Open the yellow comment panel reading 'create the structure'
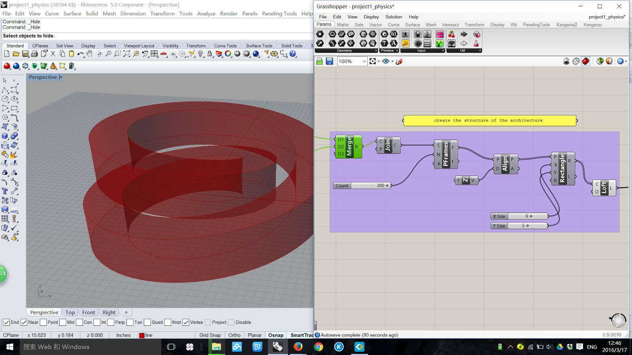632x355 pixels. 490,120
